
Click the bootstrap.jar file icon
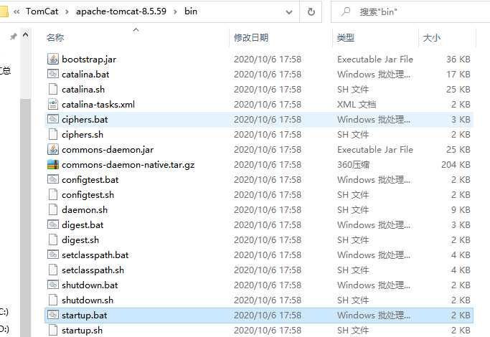[x=53, y=59]
